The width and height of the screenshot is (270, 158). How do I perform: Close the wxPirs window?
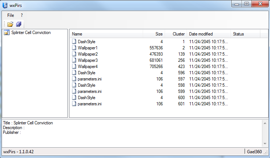click(x=260, y=4)
